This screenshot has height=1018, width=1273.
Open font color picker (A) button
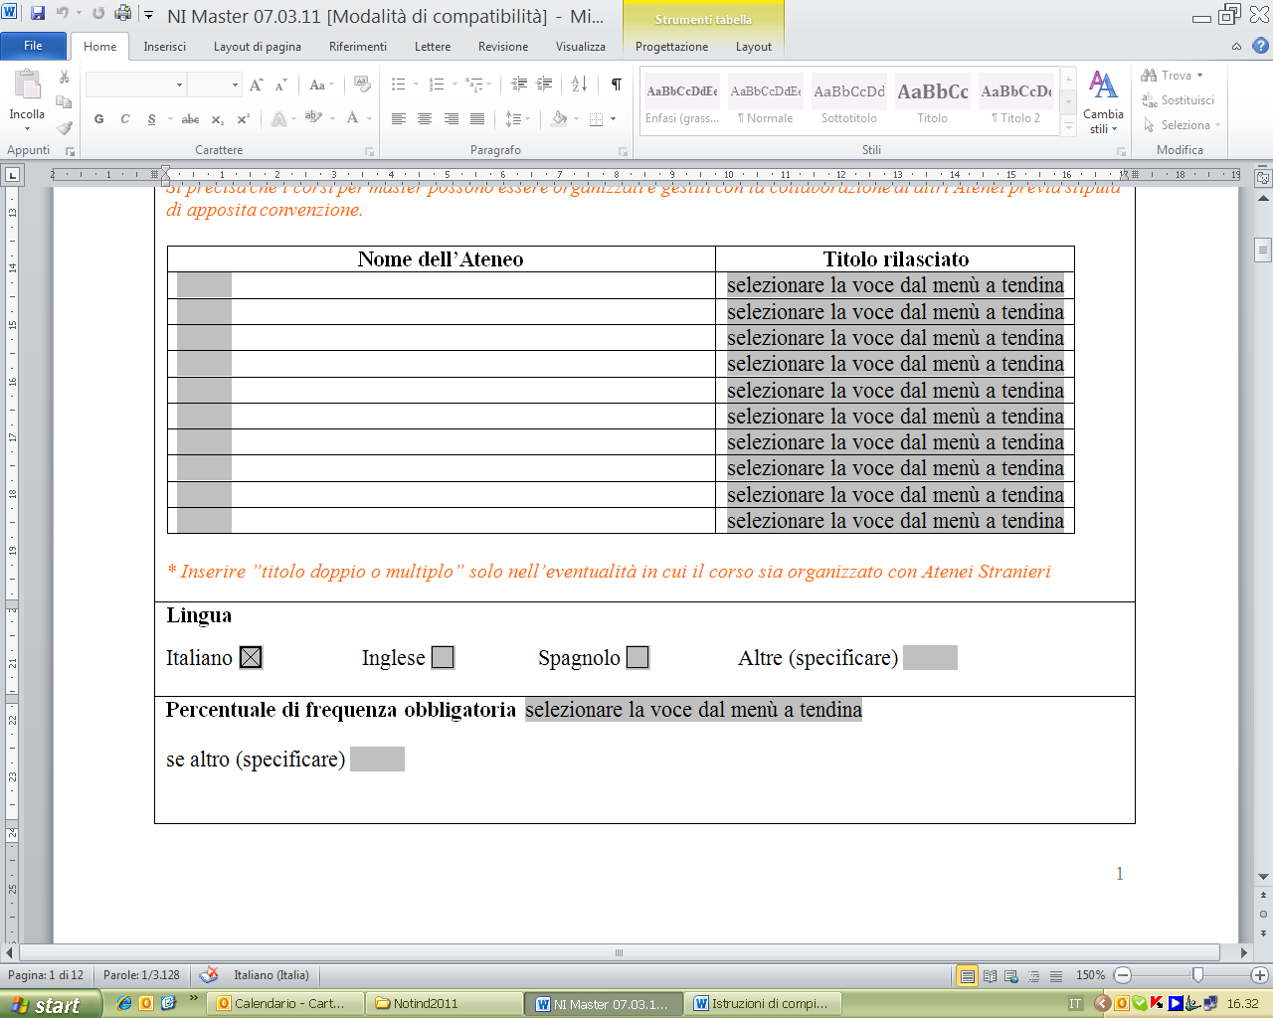pyautogui.click(x=352, y=118)
